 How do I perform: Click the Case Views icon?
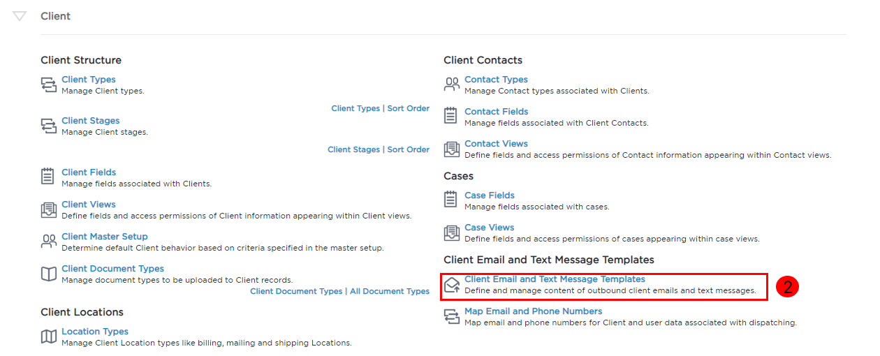tap(452, 233)
